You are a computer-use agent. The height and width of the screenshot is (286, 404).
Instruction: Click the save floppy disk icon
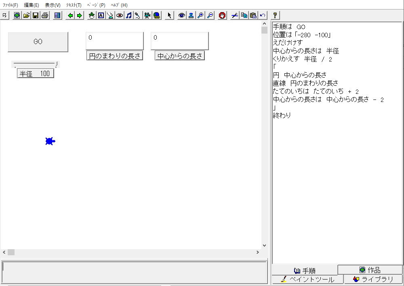coord(36,15)
